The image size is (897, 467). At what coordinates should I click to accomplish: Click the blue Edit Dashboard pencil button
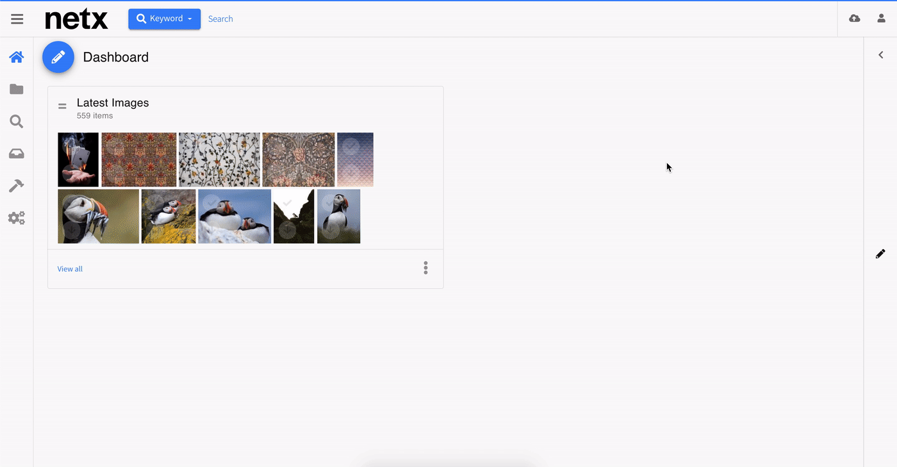coord(58,57)
